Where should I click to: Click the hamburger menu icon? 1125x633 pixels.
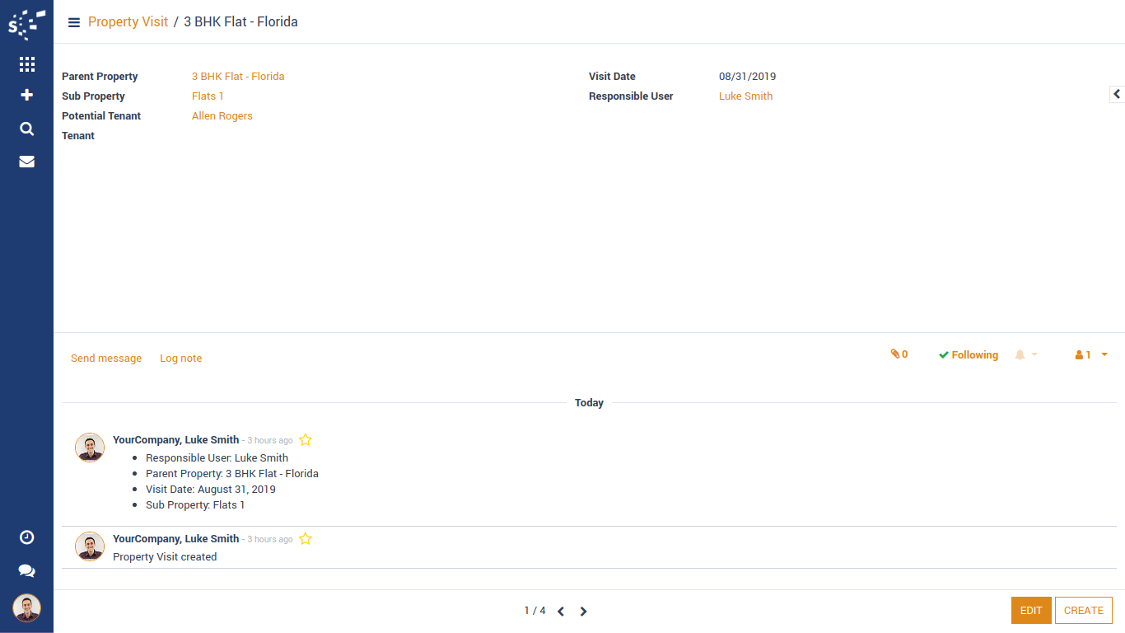click(74, 22)
